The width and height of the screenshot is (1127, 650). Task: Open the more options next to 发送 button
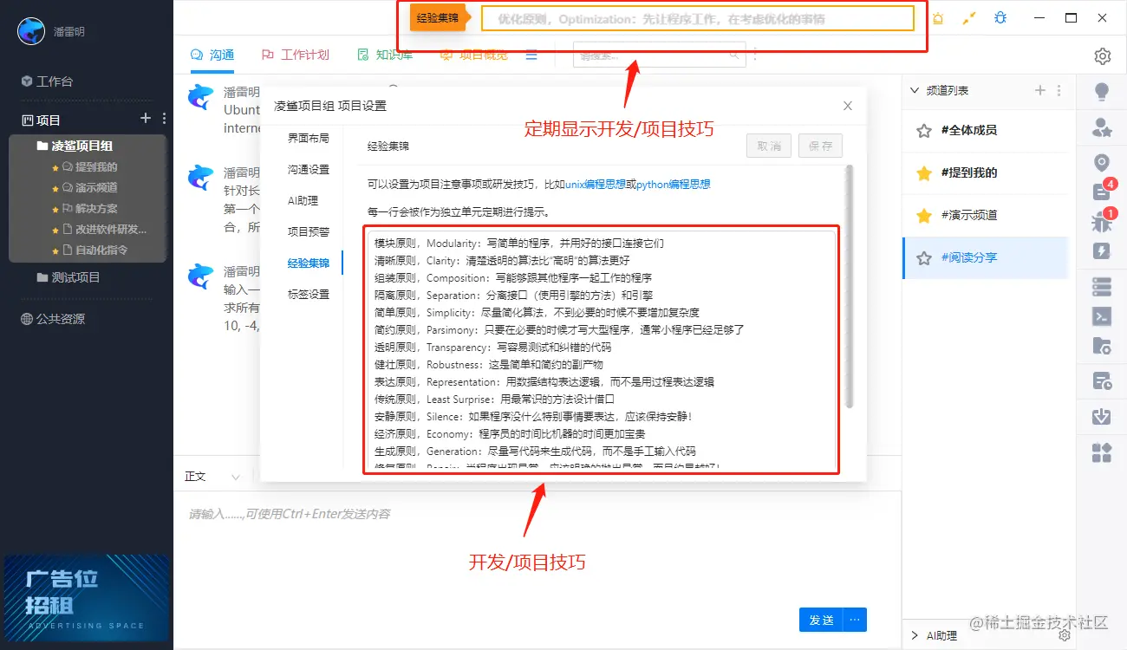(855, 620)
